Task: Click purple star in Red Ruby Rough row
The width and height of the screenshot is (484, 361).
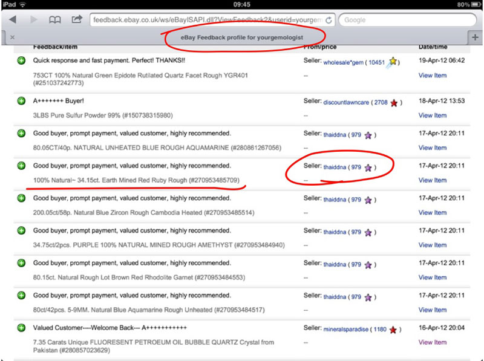Action: [x=368, y=167]
